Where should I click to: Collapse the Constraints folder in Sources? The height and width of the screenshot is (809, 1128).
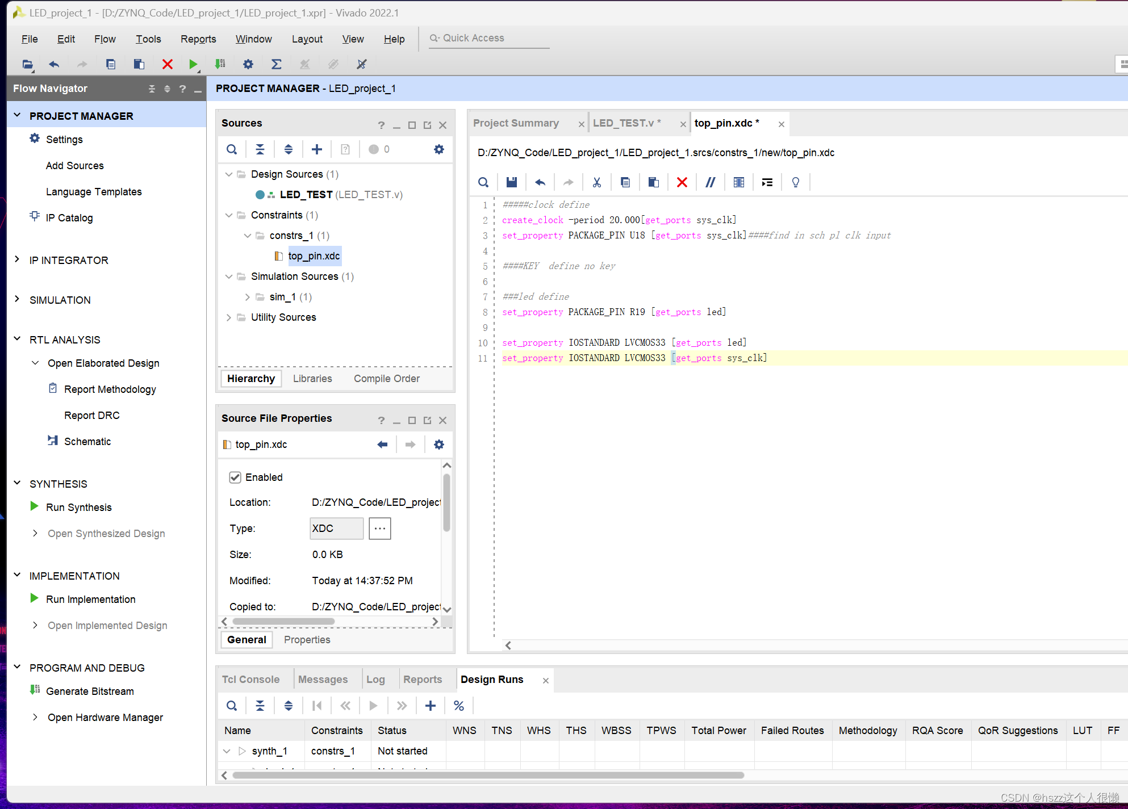click(x=229, y=215)
